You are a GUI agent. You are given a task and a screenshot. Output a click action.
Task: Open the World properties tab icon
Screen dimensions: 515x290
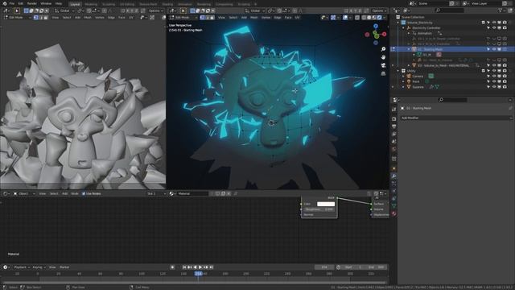(393, 149)
